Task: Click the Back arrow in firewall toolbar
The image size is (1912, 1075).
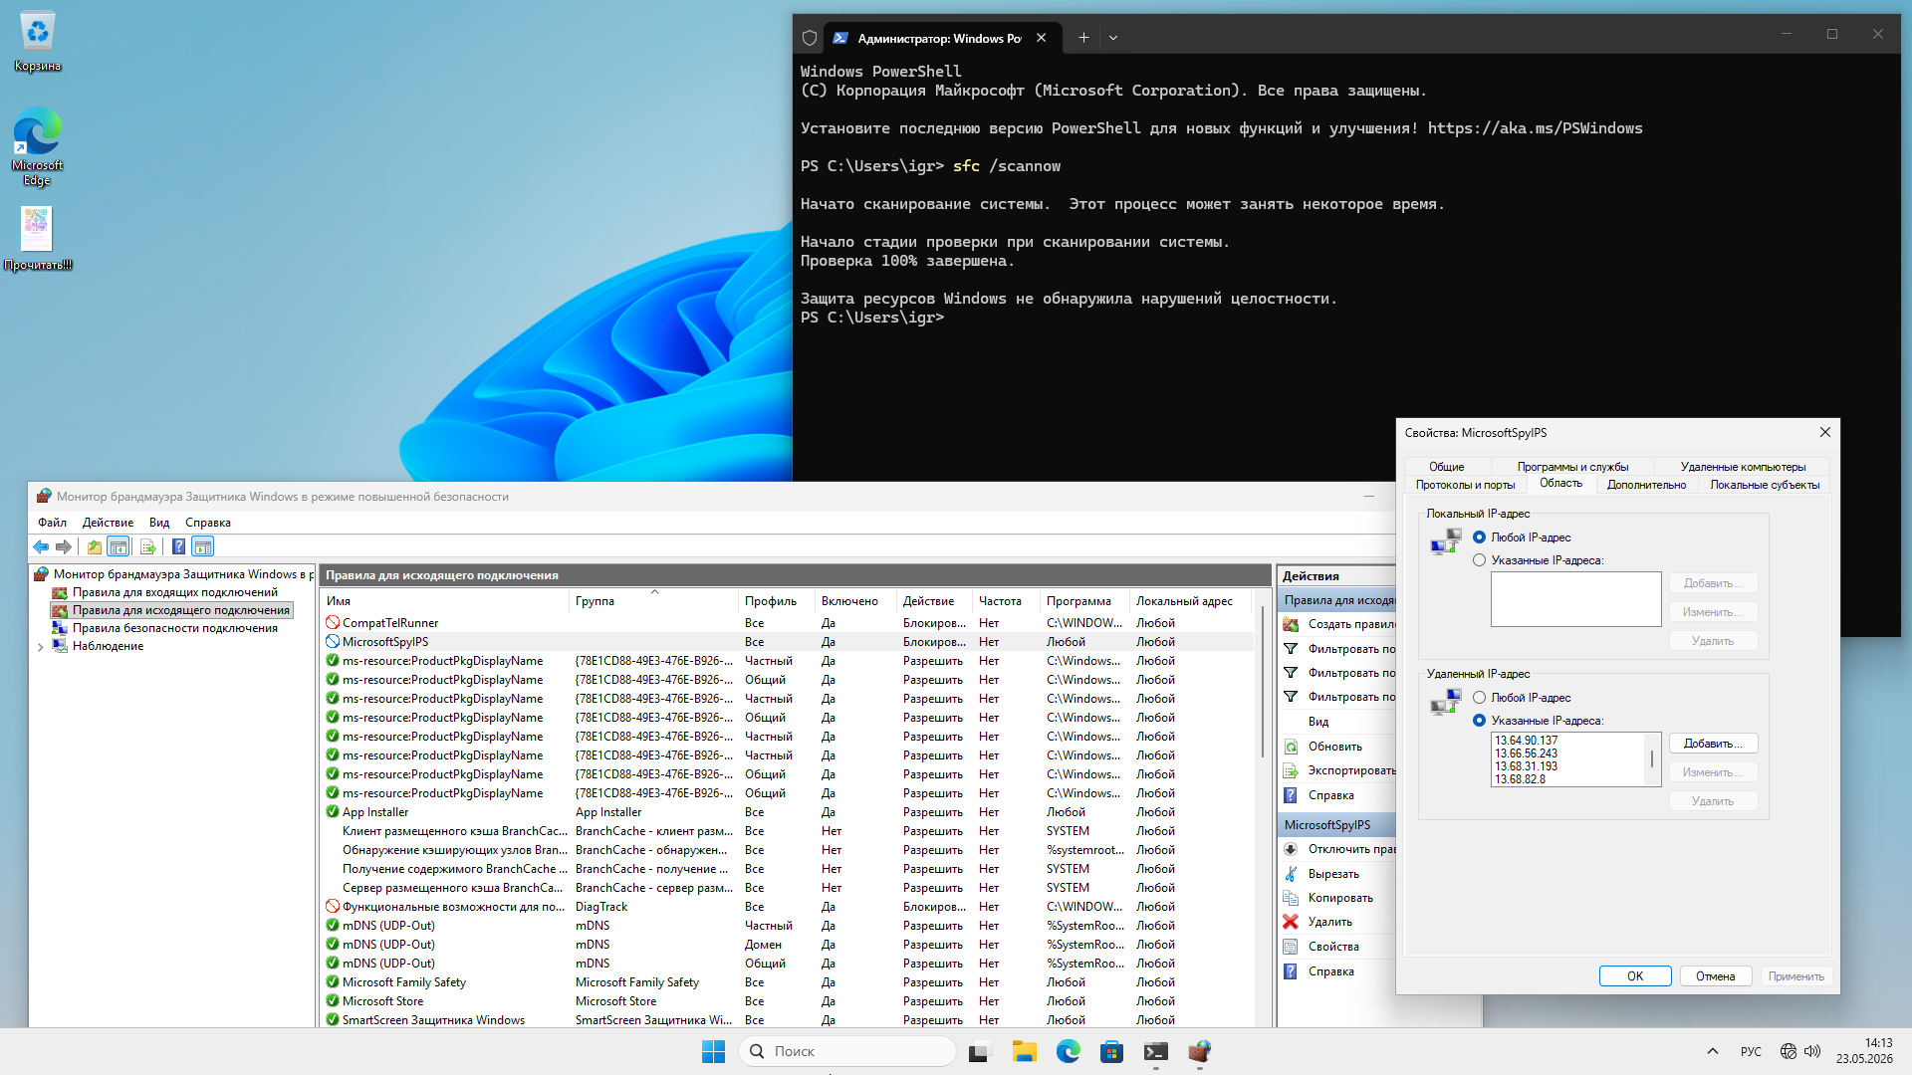Action: coord(41,546)
